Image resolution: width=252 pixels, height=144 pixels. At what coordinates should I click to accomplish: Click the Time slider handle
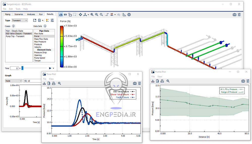[x=22, y=68]
